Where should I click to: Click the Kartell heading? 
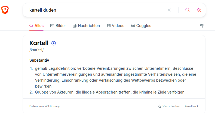(39, 43)
